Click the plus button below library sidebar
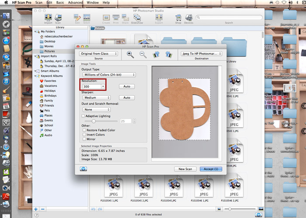Viewport: 306px width, 218px height. click(36, 209)
